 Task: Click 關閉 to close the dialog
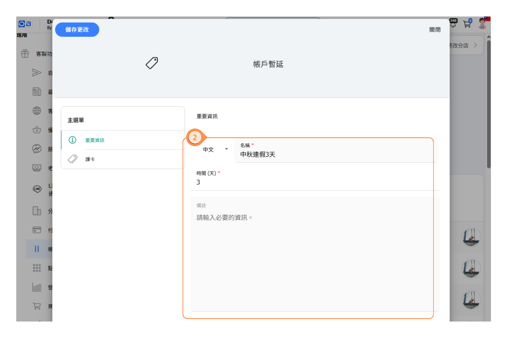coord(435,30)
